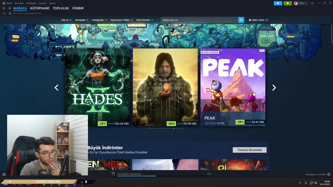This screenshot has width=333, height=187.
Task: Click the Förbir profile avatar
Action: click(296, 3)
